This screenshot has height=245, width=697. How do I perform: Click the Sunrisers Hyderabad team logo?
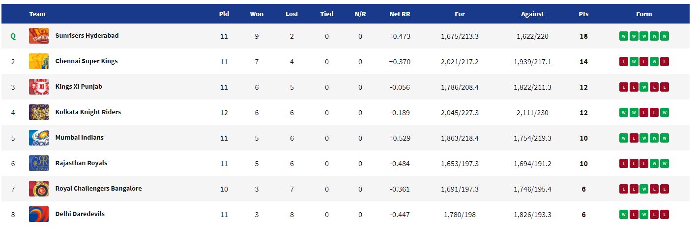pos(39,36)
